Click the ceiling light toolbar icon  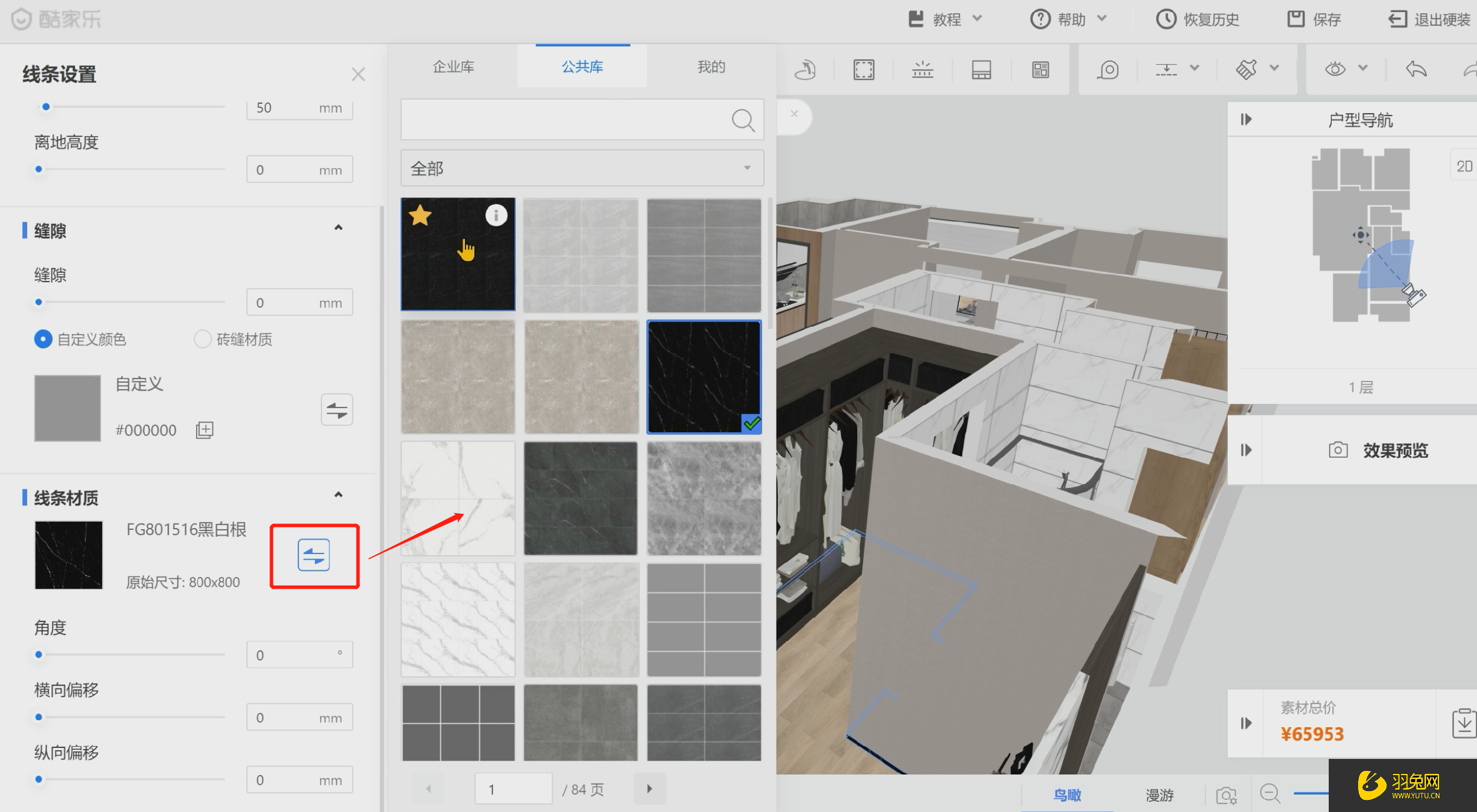(x=923, y=70)
